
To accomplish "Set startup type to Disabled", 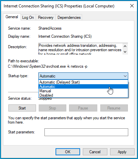I will click(x=83, y=95).
